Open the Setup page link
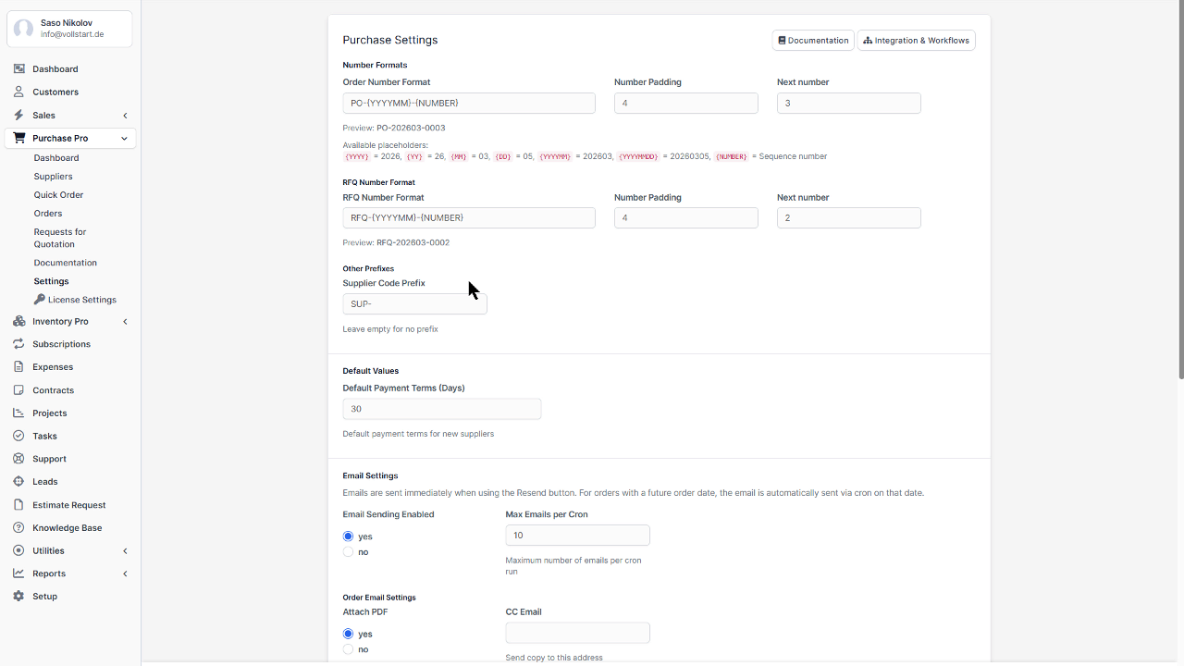The height and width of the screenshot is (666, 1184). (44, 597)
